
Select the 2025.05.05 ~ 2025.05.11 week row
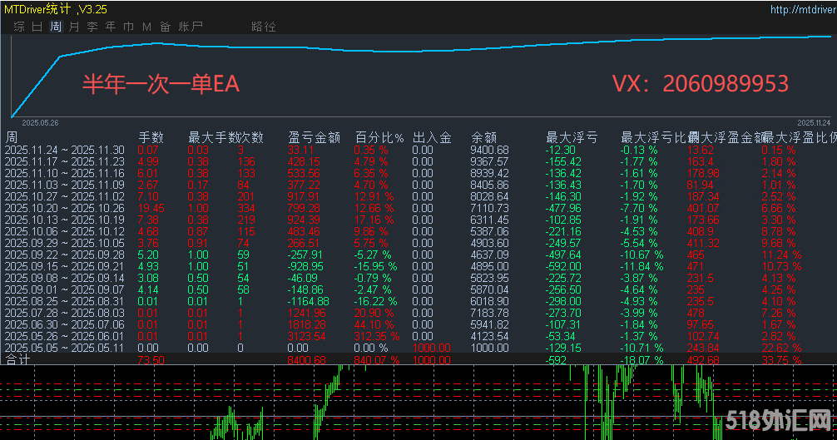[64, 348]
